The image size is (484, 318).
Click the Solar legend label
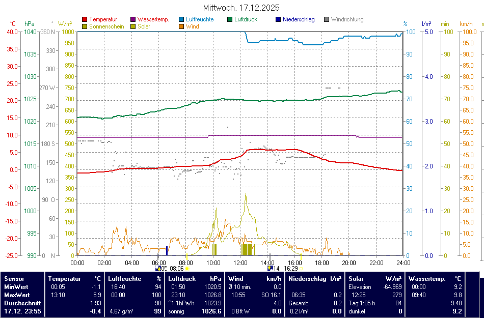(x=144, y=26)
